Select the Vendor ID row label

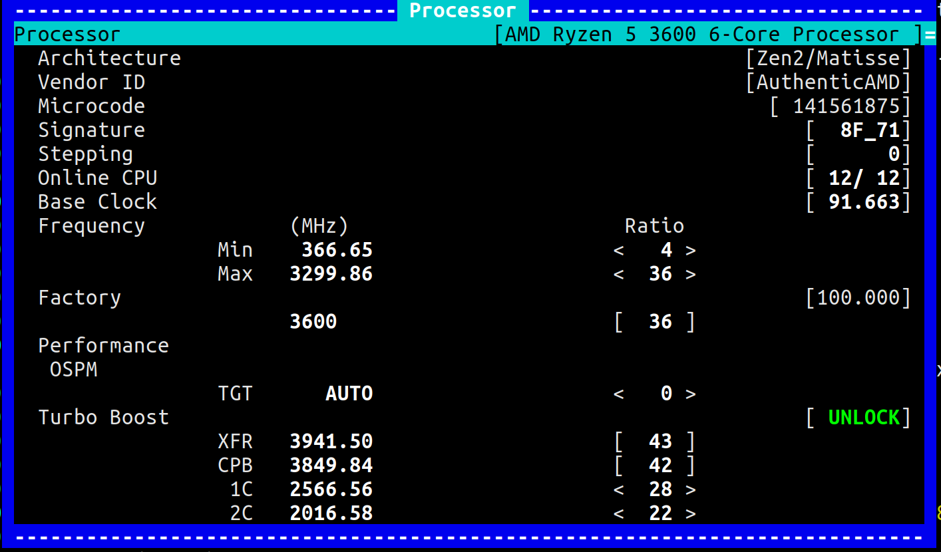[x=91, y=82]
